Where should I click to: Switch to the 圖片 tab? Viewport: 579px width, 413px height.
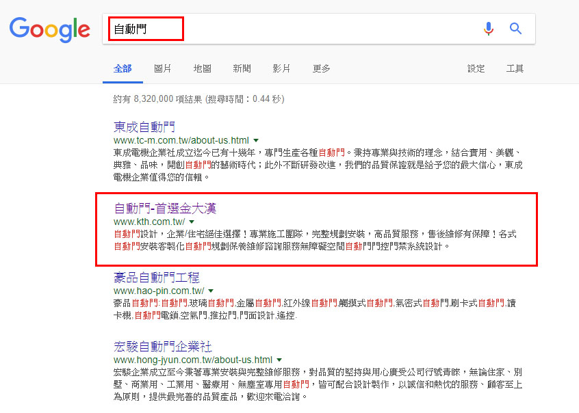(162, 68)
